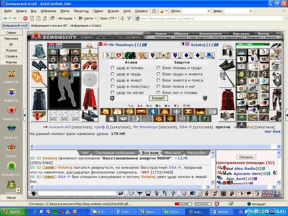Switch to tab 'Информация о михаил АП'
Image resolution: width=288 pixels, height=216 pixels.
coord(49,26)
